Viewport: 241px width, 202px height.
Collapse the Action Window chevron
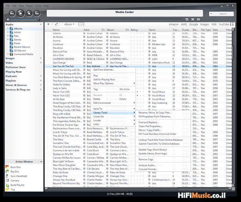coord(41,162)
